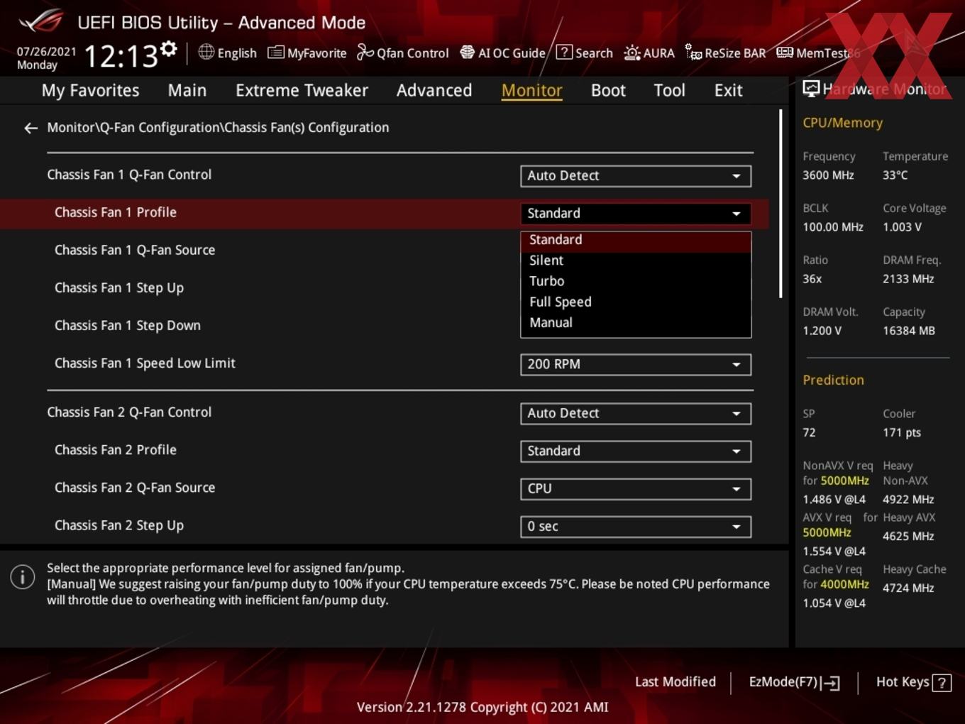Open Chassis Fan 2 Profile dropdown
Viewport: 965px width, 724px height.
(636, 451)
